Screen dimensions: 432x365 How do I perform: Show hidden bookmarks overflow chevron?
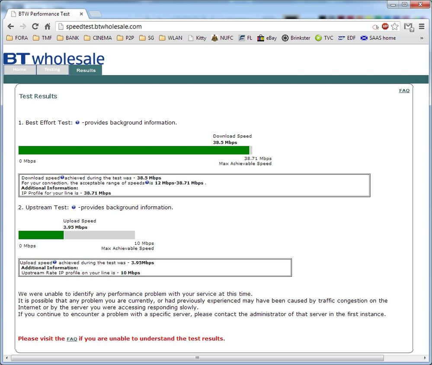(x=422, y=38)
